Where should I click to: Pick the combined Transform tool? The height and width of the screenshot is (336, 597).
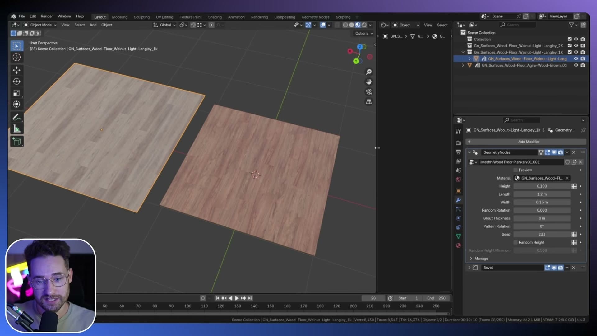tap(16, 104)
